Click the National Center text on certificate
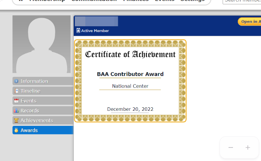The height and width of the screenshot is (161, 261). coord(130,86)
